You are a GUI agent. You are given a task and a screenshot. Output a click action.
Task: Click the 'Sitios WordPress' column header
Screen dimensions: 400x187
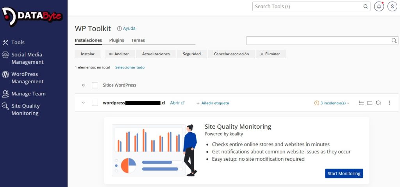(120, 85)
